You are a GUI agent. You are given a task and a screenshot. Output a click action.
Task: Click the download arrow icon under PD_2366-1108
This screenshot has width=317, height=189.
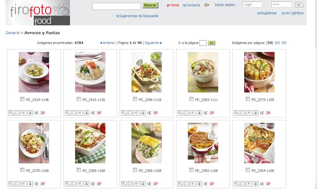(x=143, y=184)
